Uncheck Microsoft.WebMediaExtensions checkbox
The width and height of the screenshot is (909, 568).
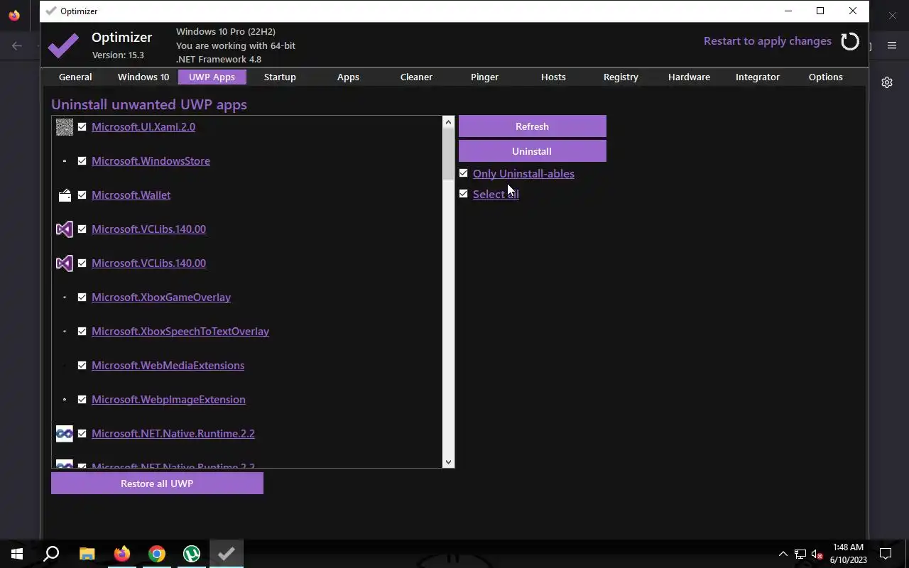click(x=82, y=366)
